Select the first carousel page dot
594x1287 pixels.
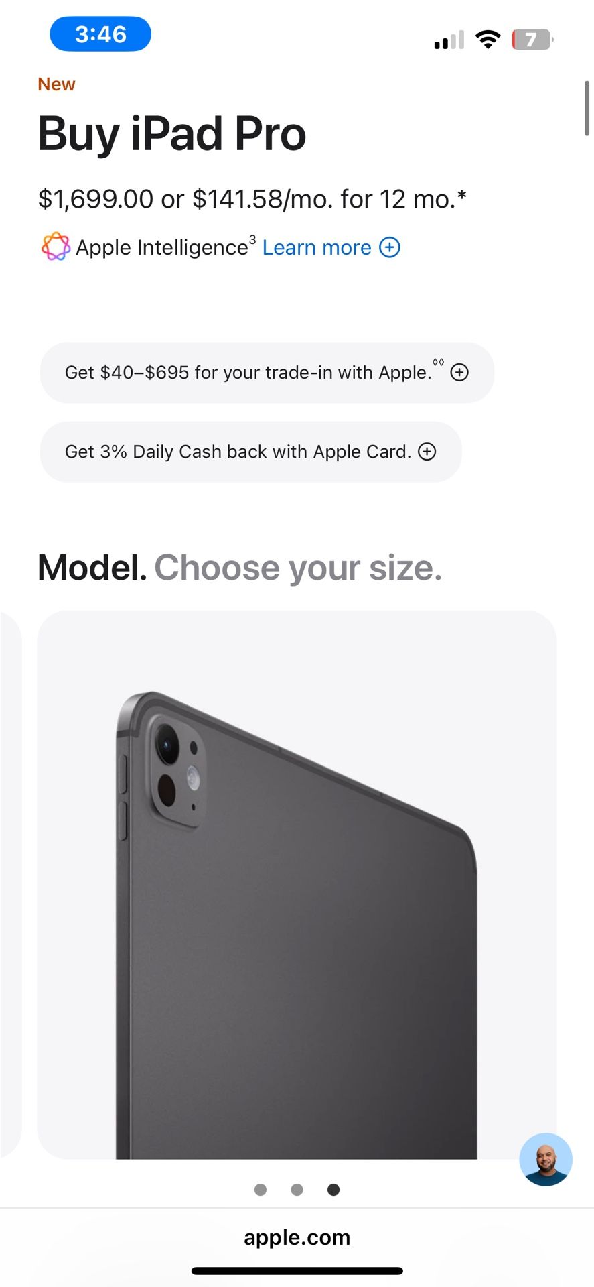click(261, 1190)
